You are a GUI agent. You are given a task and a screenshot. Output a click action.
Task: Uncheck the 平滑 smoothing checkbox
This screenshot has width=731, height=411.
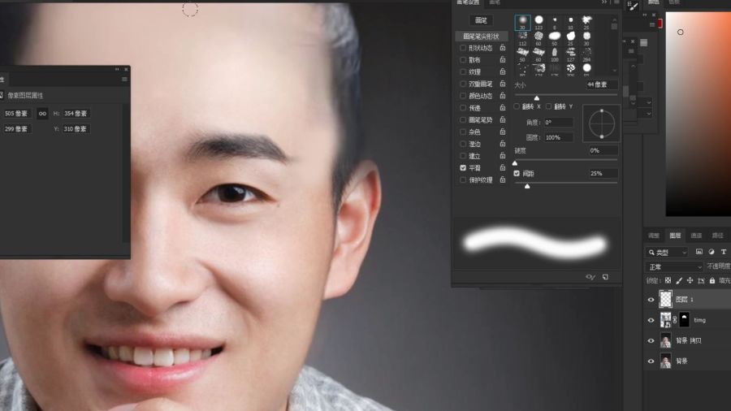pos(463,168)
